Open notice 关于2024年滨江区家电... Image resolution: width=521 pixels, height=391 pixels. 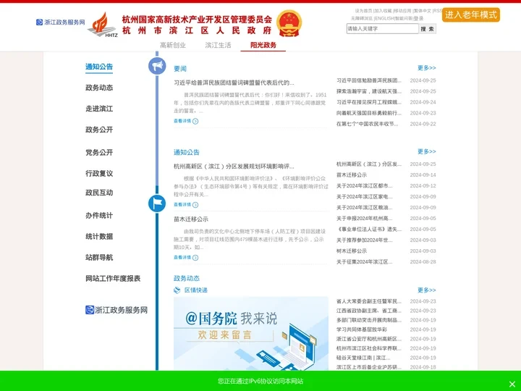tap(365, 196)
